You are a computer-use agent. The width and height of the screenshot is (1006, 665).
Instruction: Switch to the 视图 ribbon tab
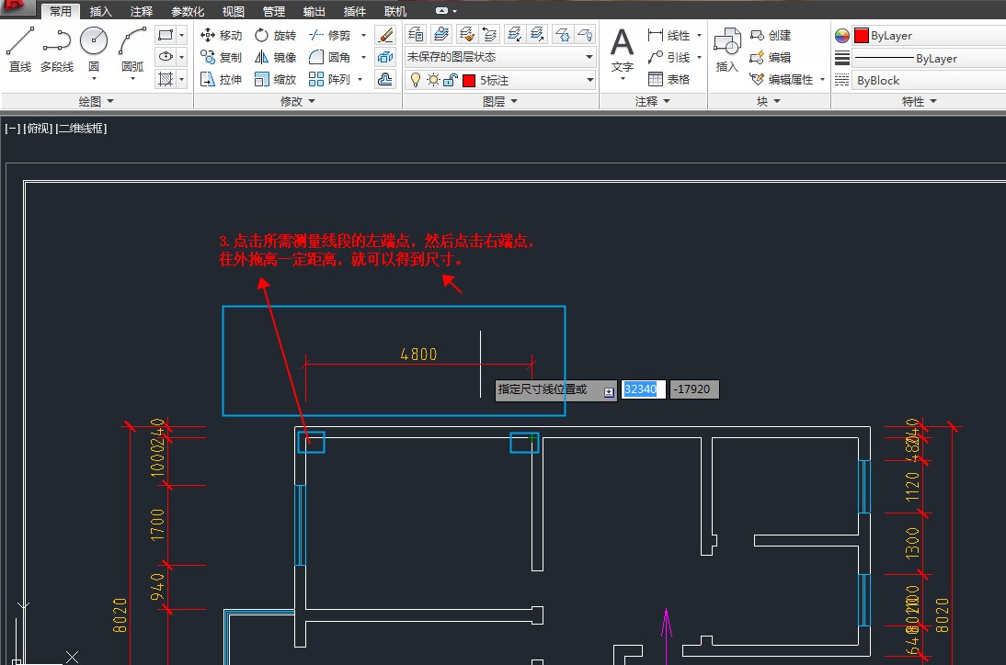[x=233, y=11]
